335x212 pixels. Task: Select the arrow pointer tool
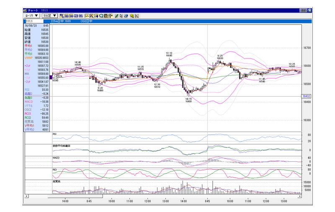[121, 16]
